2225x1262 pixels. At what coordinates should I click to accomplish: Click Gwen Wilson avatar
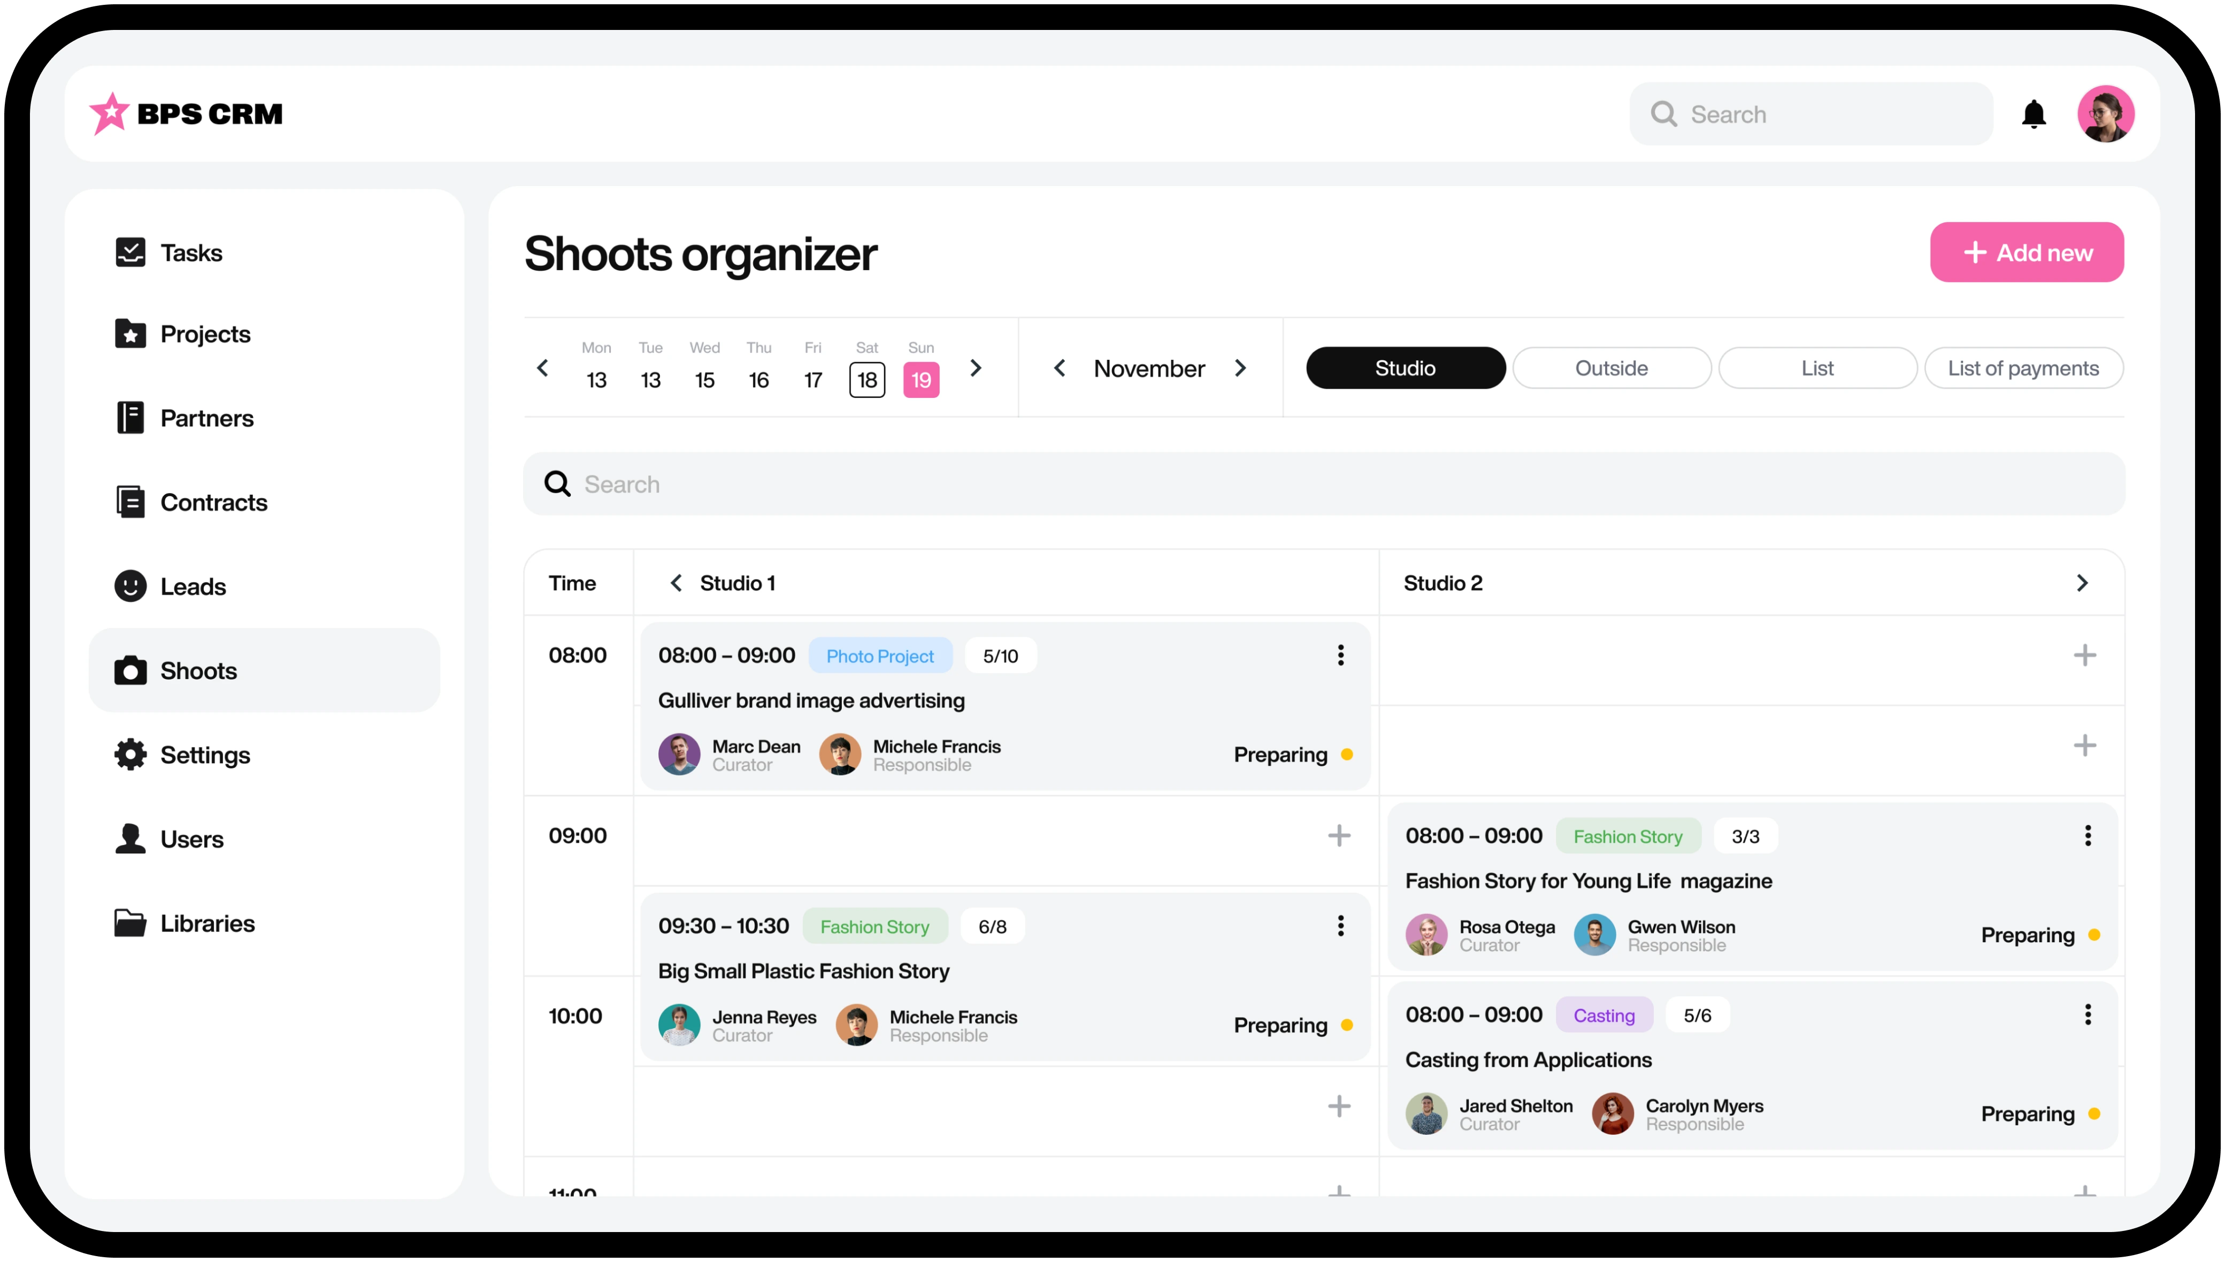point(1594,934)
